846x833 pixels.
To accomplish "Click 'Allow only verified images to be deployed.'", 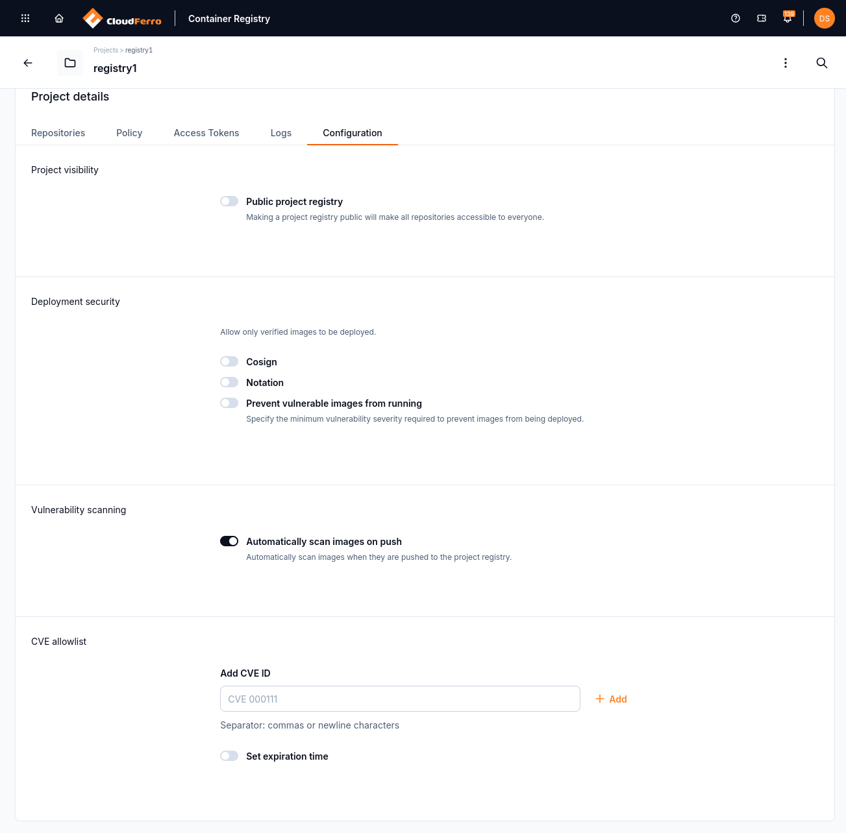I will click(298, 332).
